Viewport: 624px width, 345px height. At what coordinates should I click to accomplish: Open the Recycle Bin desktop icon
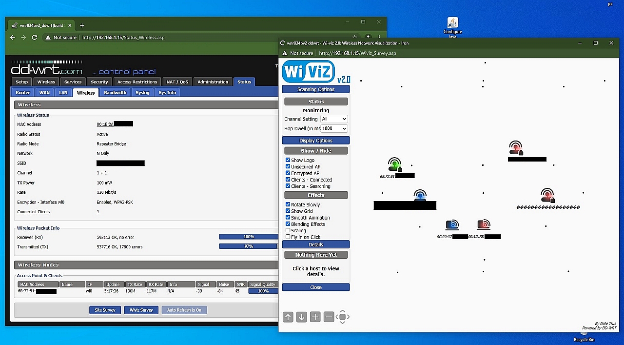(584, 336)
